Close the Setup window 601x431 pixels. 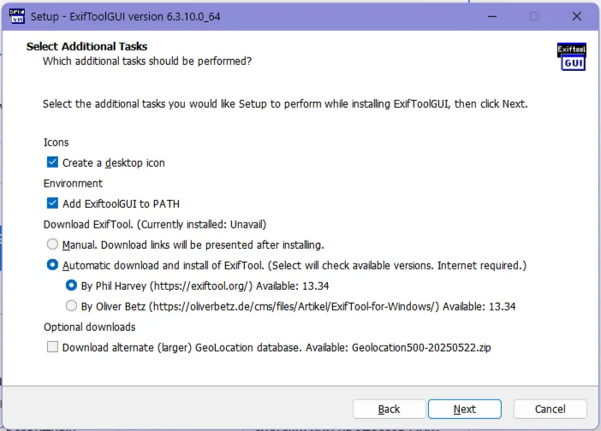coord(576,16)
